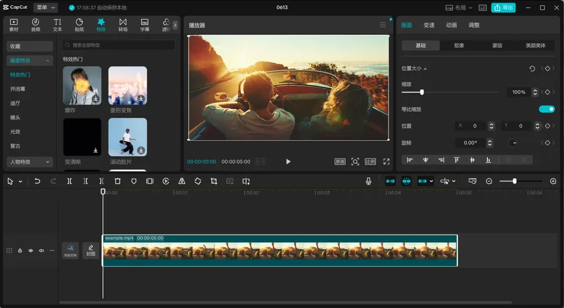Expand the 人物特效 category

point(29,162)
